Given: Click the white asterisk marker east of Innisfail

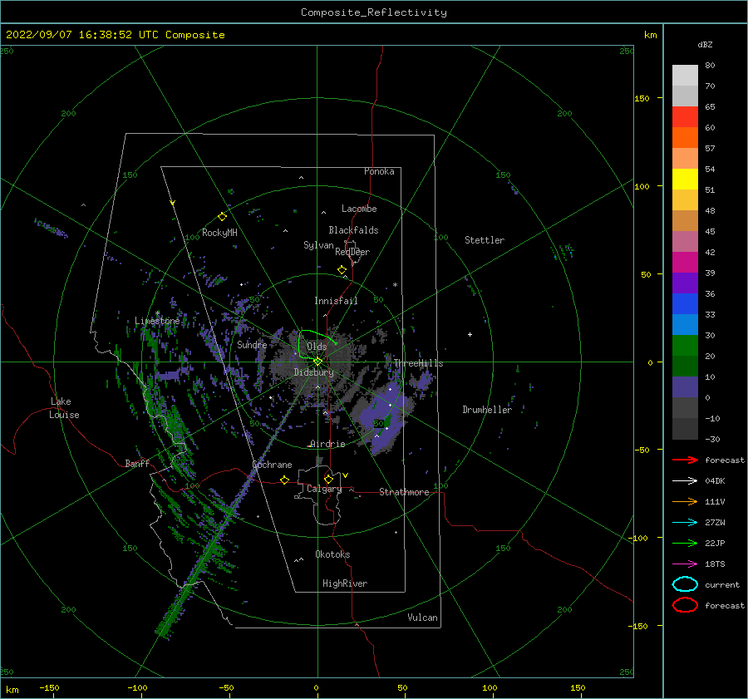Looking at the screenshot, I should [x=395, y=285].
